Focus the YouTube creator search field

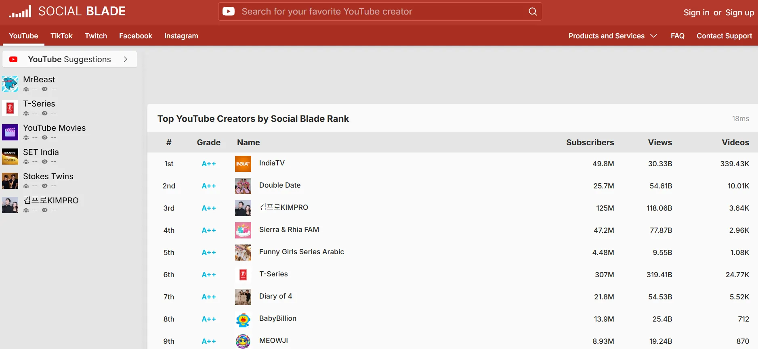pyautogui.click(x=380, y=12)
